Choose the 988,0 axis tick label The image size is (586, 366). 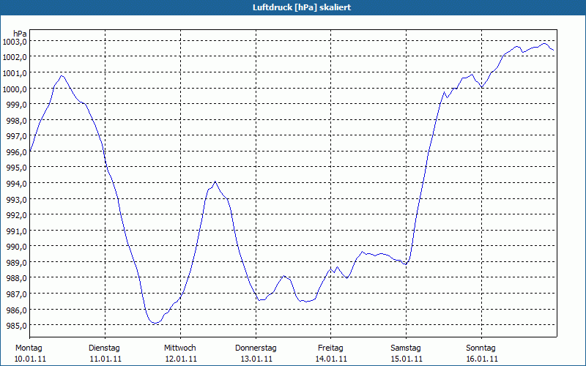click(x=16, y=278)
